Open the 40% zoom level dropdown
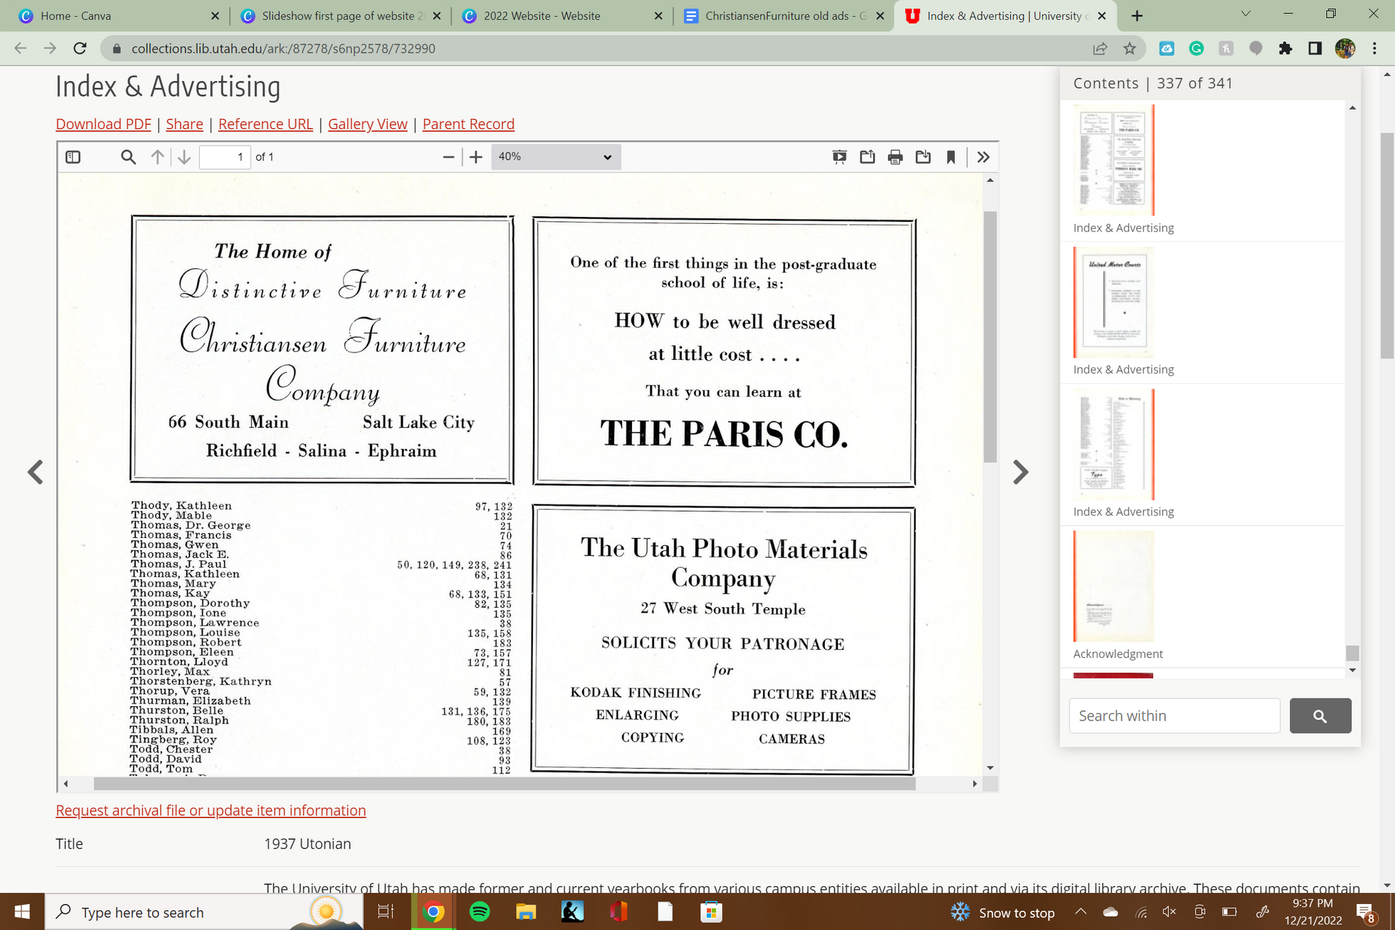 (555, 157)
